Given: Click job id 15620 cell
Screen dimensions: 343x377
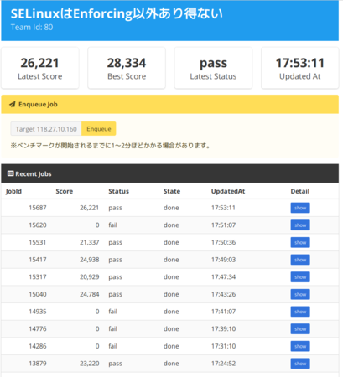Looking at the screenshot, I should coord(38,225).
